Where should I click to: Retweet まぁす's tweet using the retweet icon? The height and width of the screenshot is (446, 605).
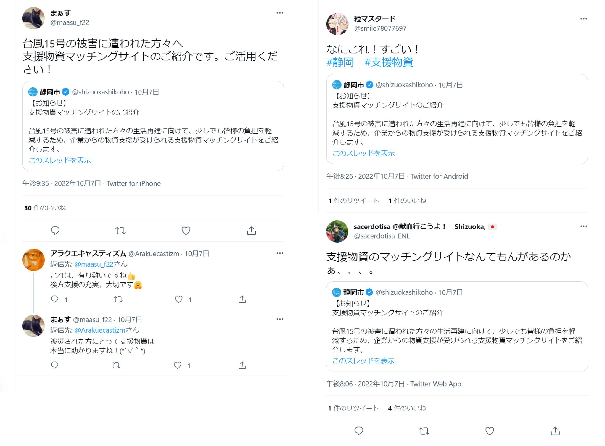pos(120,231)
